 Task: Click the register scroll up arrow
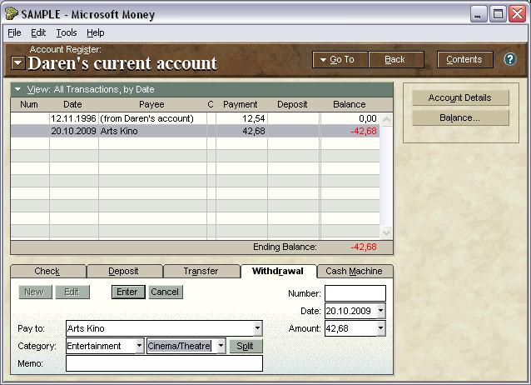(386, 119)
